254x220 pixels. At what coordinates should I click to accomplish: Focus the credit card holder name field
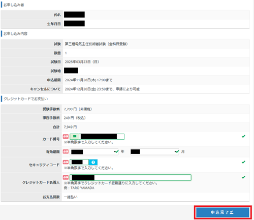(131, 177)
